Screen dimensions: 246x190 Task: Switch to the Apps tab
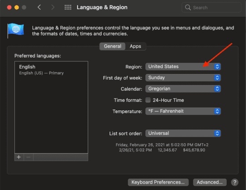click(x=135, y=46)
